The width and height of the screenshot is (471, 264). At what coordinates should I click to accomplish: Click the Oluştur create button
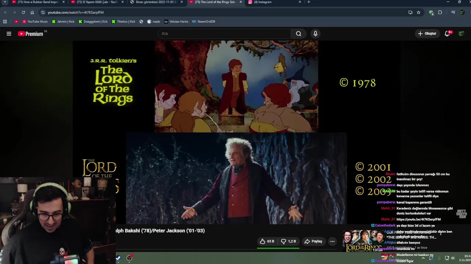click(x=427, y=34)
